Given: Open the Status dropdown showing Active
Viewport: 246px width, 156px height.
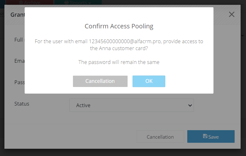Looking at the screenshot, I should (132, 105).
